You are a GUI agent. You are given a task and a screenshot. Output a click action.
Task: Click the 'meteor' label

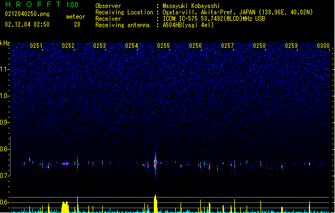click(76, 17)
